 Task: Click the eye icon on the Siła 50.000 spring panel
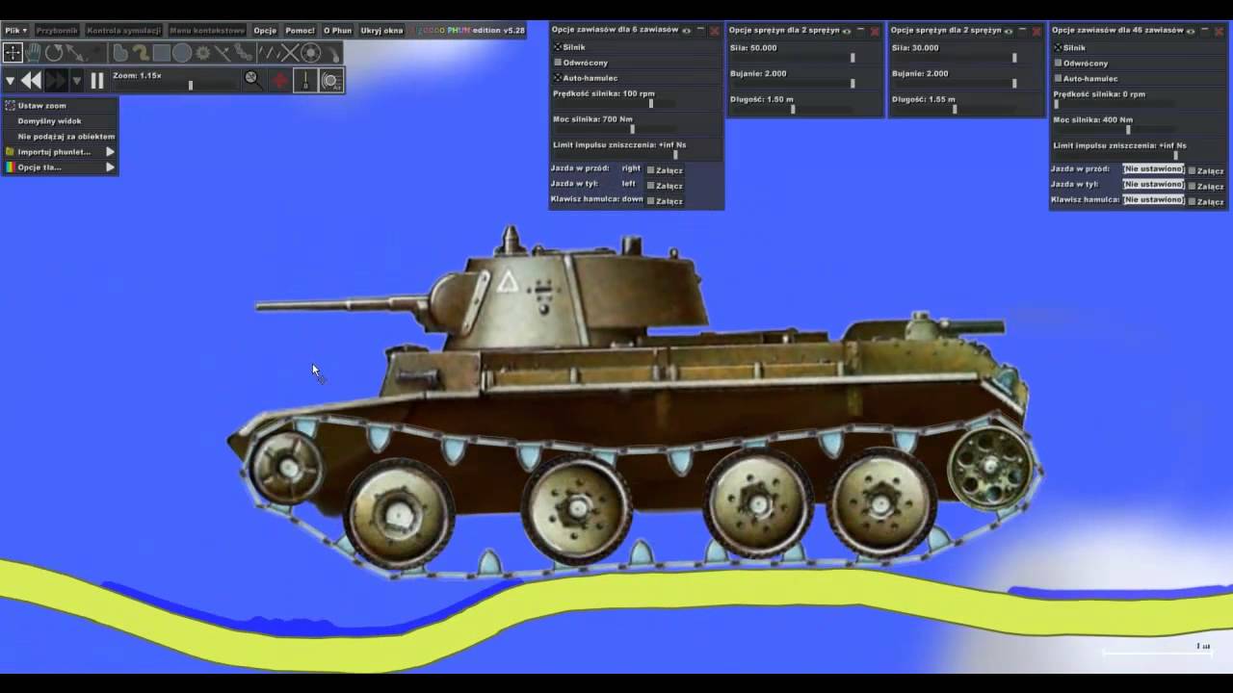click(847, 31)
